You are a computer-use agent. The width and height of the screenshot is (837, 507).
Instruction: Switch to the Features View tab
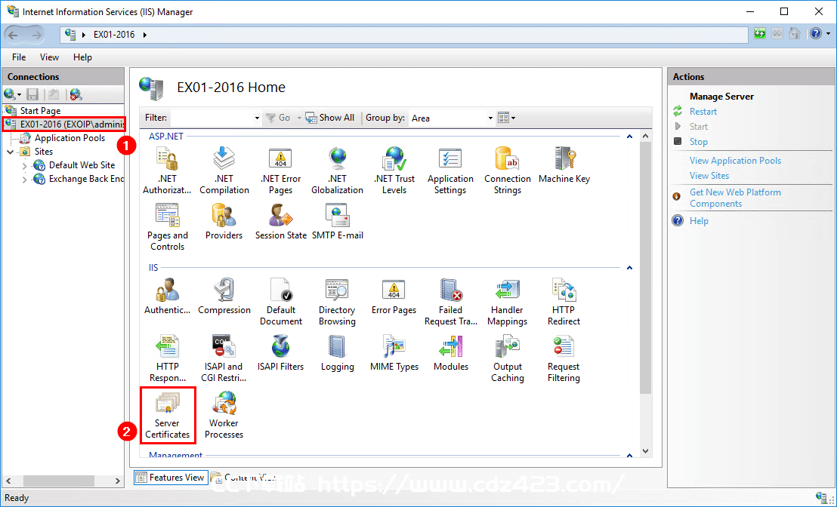(170, 477)
